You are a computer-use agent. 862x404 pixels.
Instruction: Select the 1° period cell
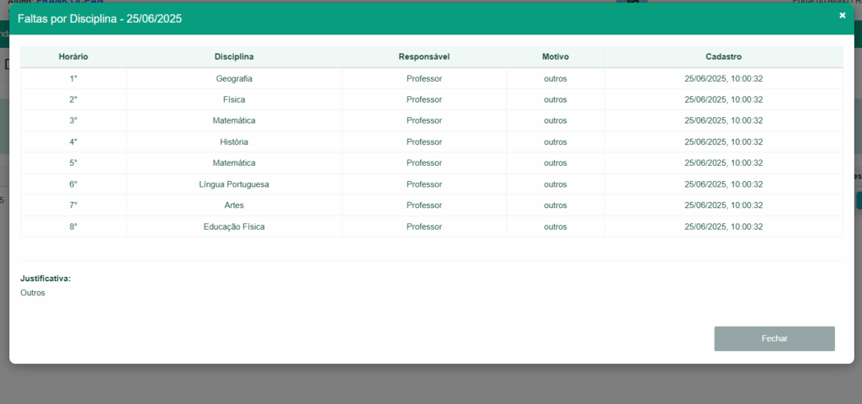[73, 78]
